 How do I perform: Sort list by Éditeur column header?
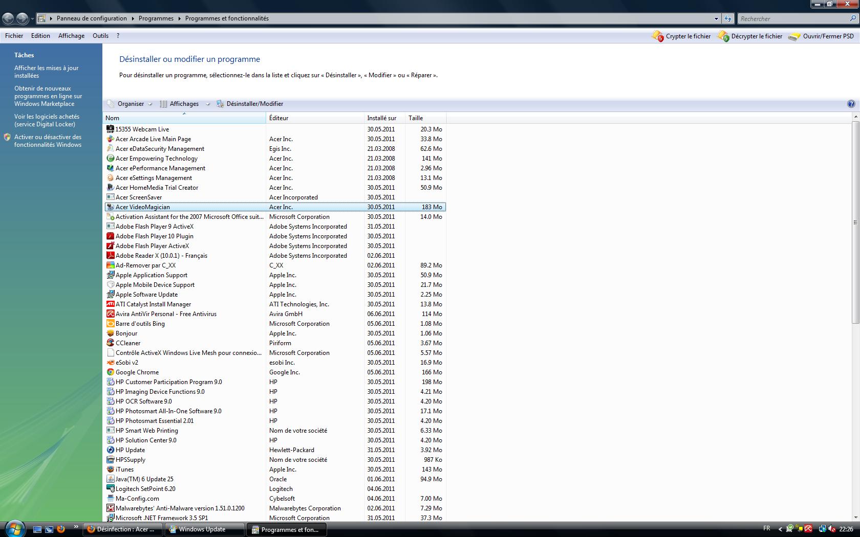315,118
